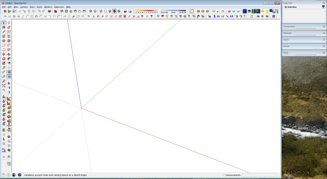327x179 pixels.
Task: Toggle shadows display button
Action: point(125,11)
